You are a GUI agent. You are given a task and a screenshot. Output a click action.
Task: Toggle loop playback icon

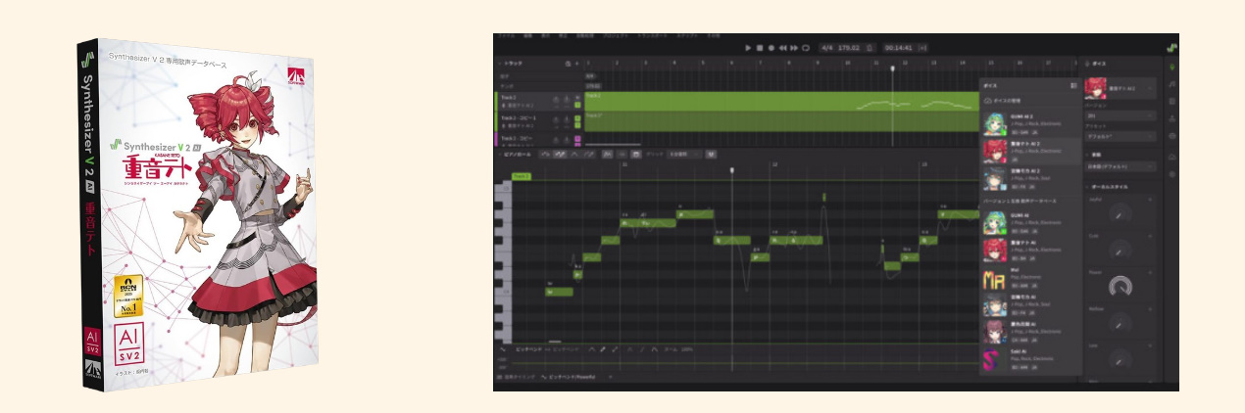point(806,47)
